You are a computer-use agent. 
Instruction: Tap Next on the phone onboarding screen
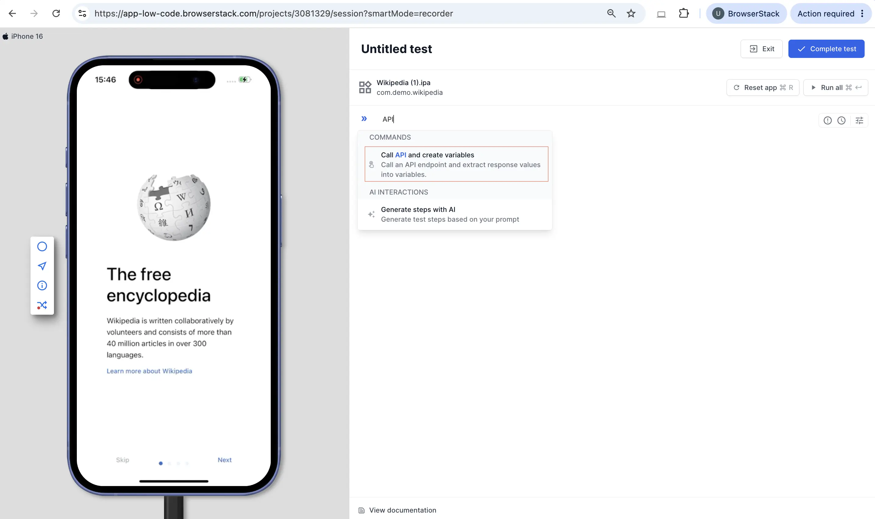pyautogui.click(x=224, y=460)
